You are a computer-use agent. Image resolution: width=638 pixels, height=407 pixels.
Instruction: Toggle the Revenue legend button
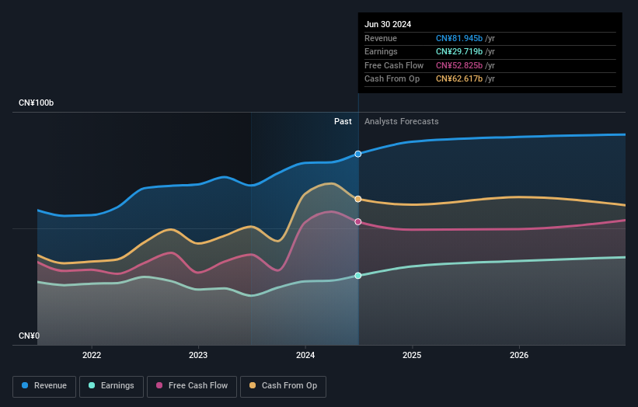pyautogui.click(x=44, y=386)
